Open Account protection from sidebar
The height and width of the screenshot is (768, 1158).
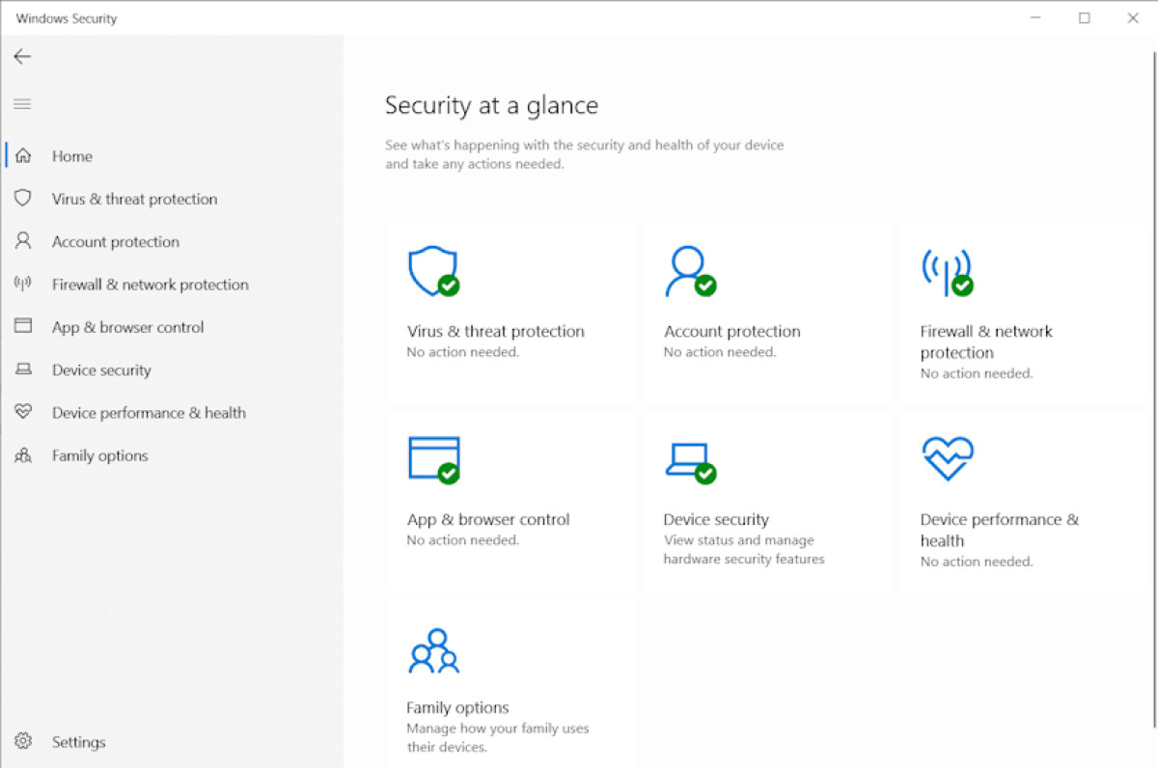[116, 241]
